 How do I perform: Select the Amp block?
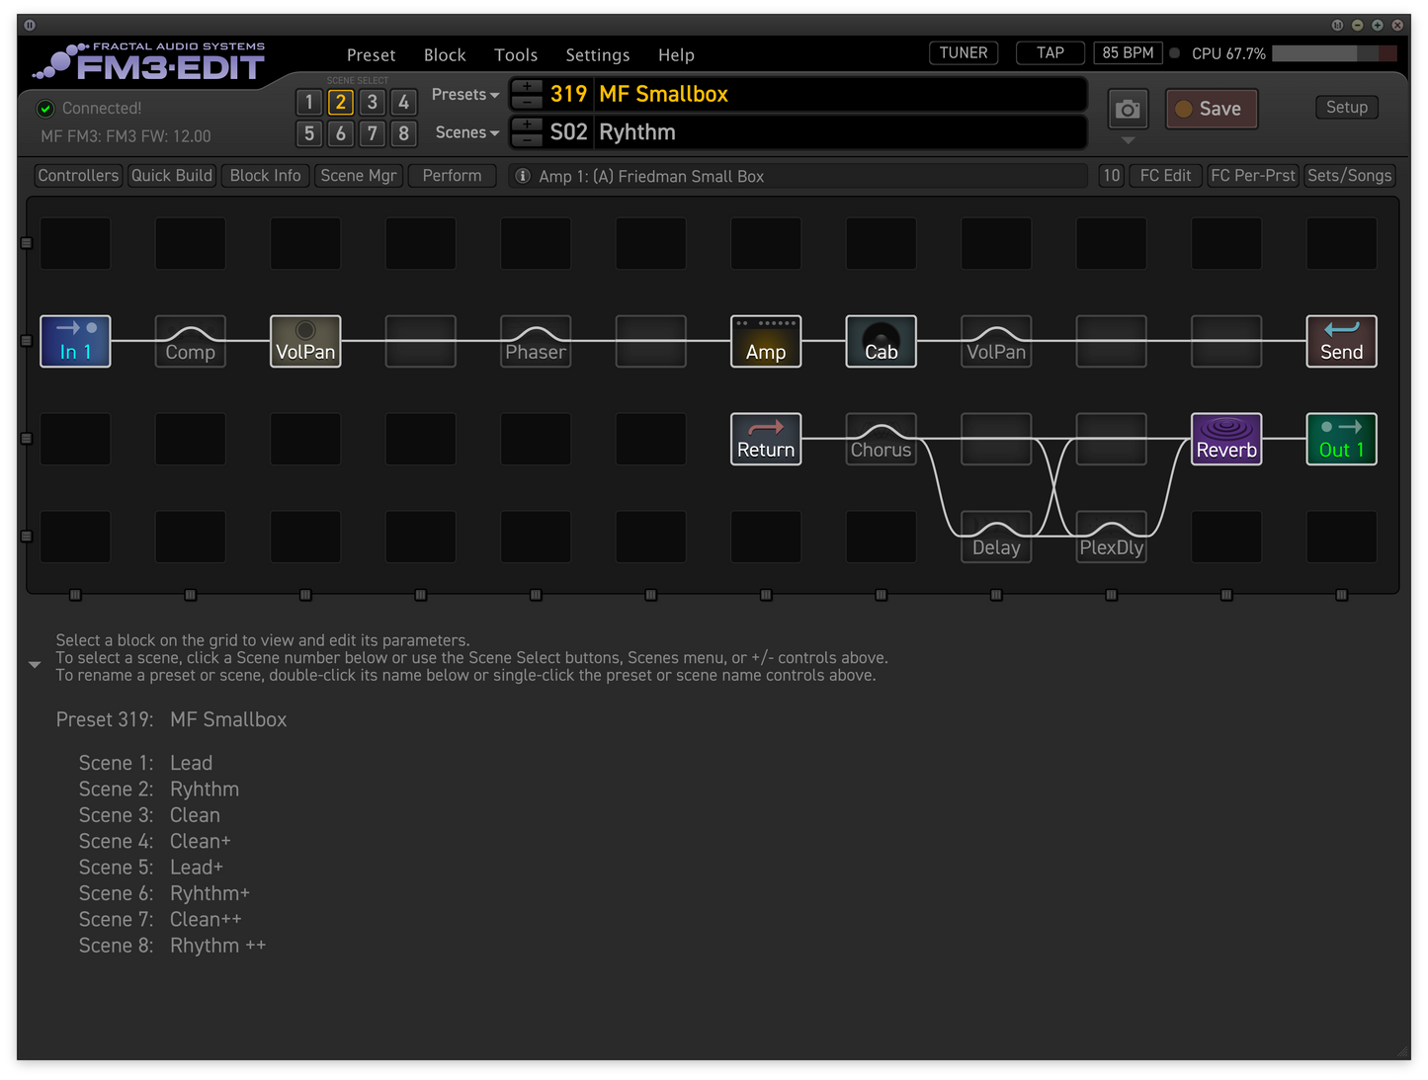click(x=766, y=341)
